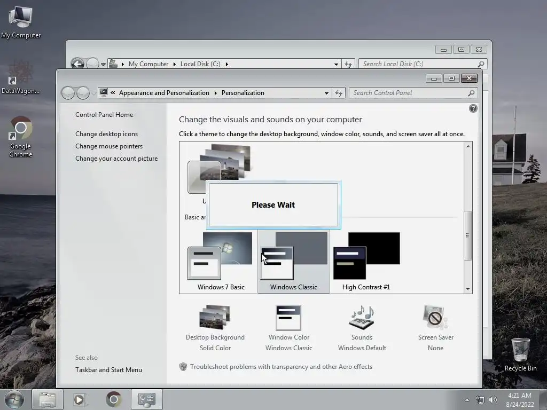This screenshot has height=410, width=547.
Task: Open the Recycle Bin icon
Action: (520, 354)
